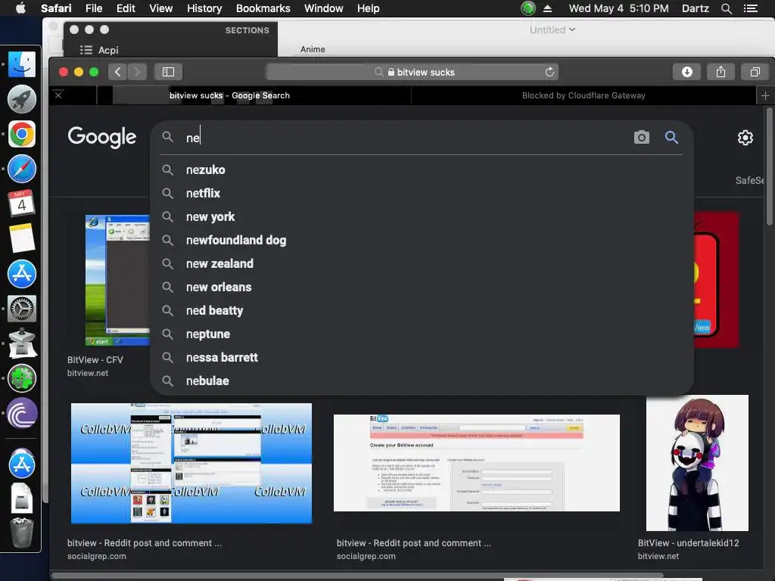Open the Bookmarks menu
This screenshot has height=581, width=775.
[x=263, y=8]
